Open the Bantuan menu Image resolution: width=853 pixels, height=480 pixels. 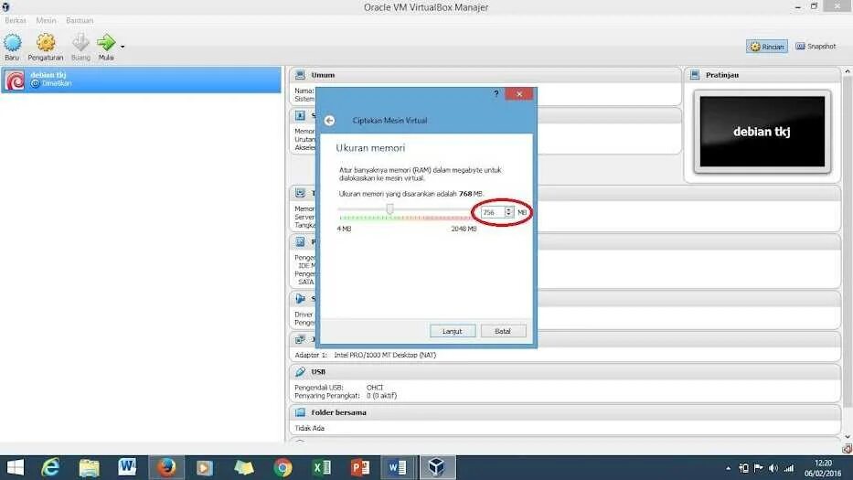[80, 20]
